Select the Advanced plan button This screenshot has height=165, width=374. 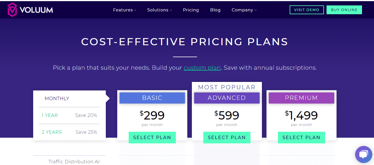pyautogui.click(x=227, y=138)
